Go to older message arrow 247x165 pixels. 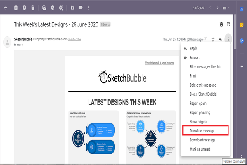tap(217, 8)
